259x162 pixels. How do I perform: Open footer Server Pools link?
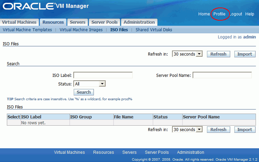point(157,152)
